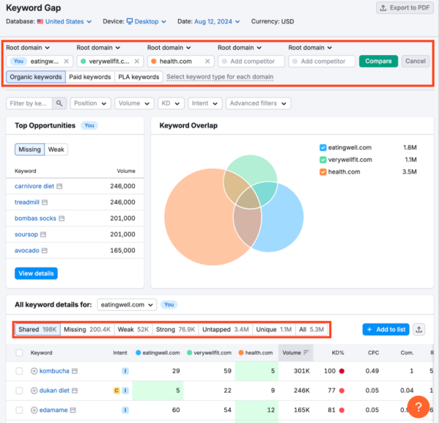Uncheck eatingwell.com in Keyword Overlap legend
439x423 pixels.
pos(323,148)
